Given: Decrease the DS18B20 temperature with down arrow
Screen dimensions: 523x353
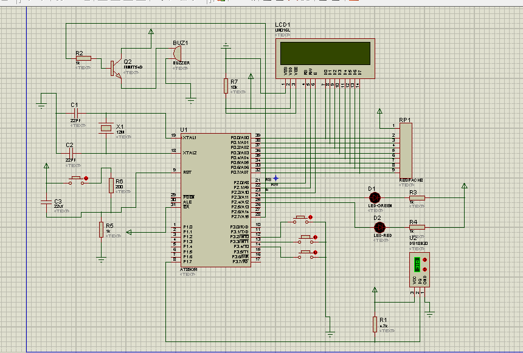Looking at the screenshot, I should [x=424, y=269].
